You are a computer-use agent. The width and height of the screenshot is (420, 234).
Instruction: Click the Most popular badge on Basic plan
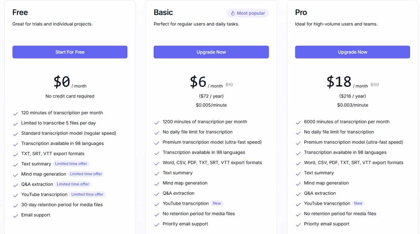pyautogui.click(x=248, y=13)
